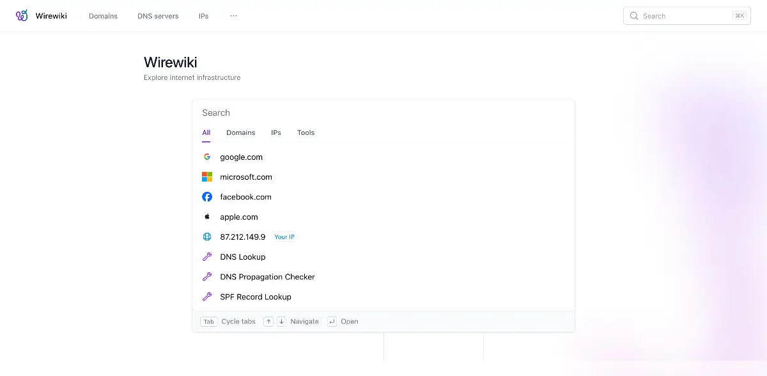Image resolution: width=767 pixels, height=376 pixels.
Task: Open the 87.212.149.9 IP result
Action: tap(383, 237)
